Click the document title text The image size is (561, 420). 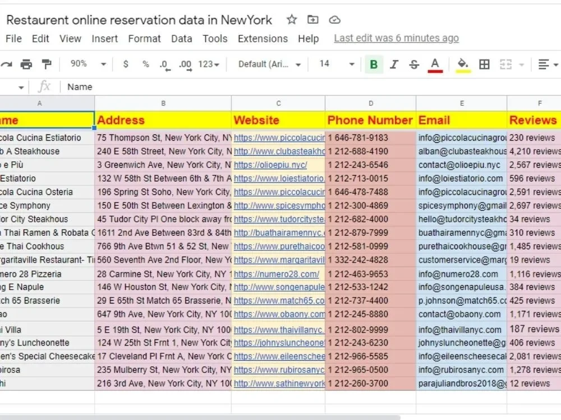click(x=139, y=20)
